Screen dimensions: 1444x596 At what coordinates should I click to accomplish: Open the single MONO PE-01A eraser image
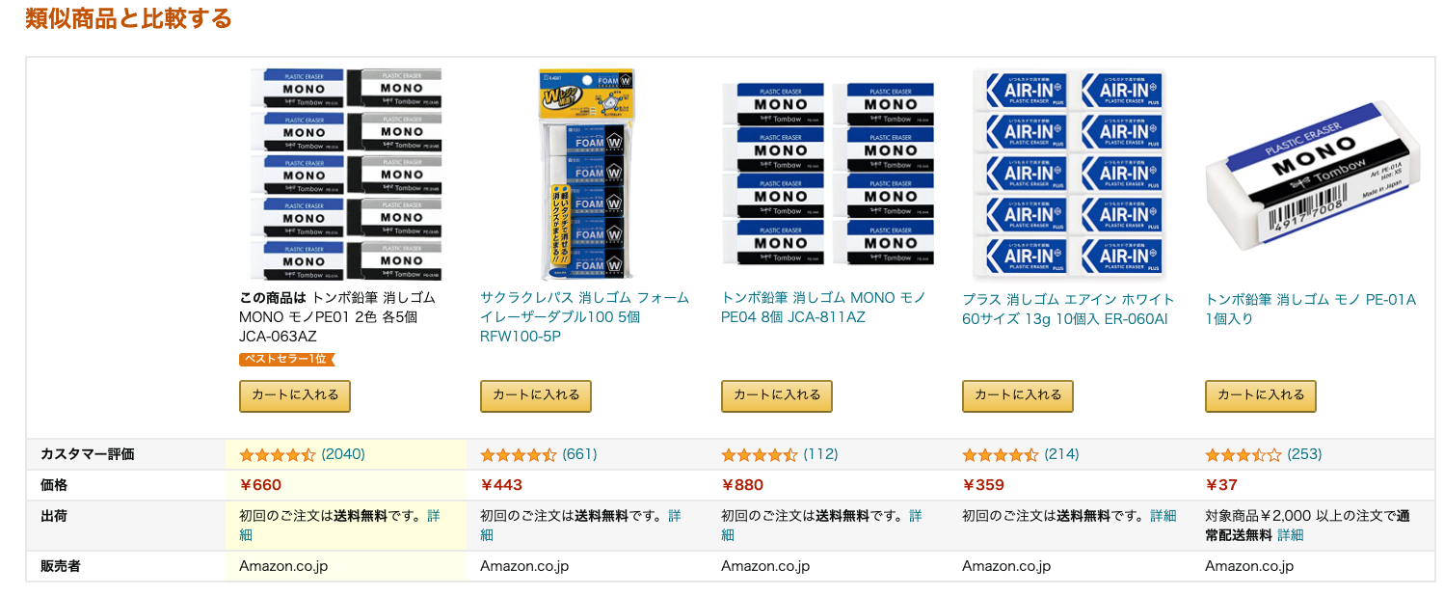[1312, 175]
